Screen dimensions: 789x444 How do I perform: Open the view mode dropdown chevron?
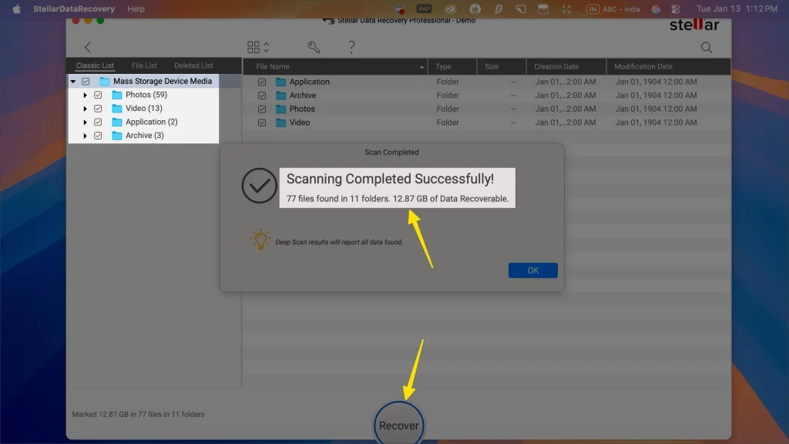(265, 46)
